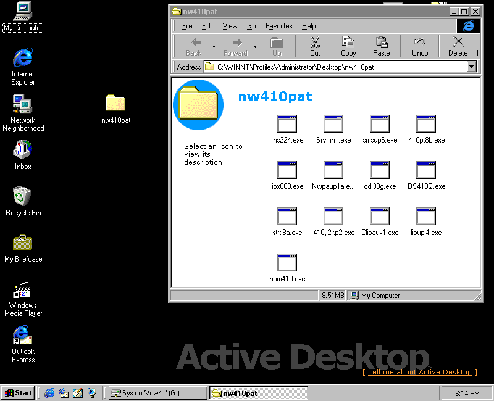
Task: Paste using the clipboard toolbar icon
Action: click(381, 47)
